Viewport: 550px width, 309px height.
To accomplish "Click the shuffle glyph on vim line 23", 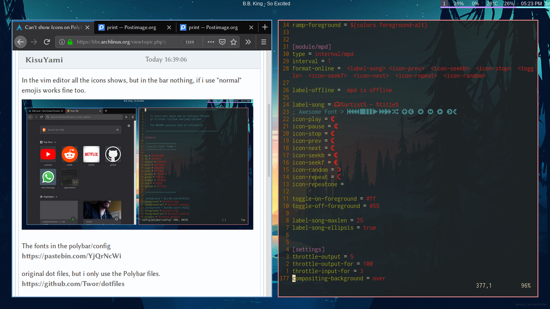I will 396,112.
